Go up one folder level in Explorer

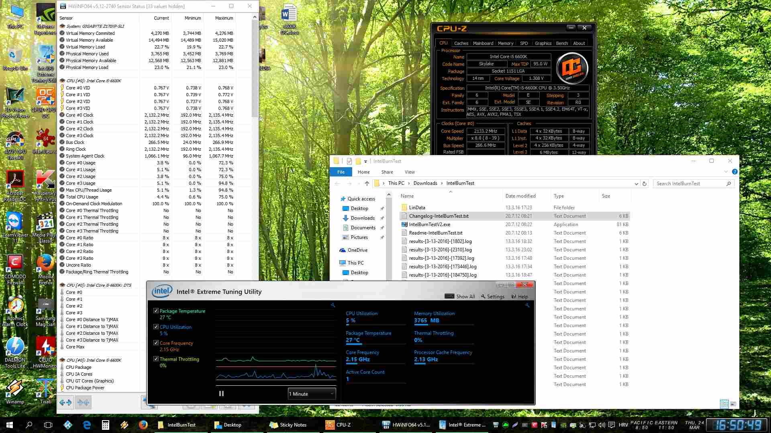point(367,184)
